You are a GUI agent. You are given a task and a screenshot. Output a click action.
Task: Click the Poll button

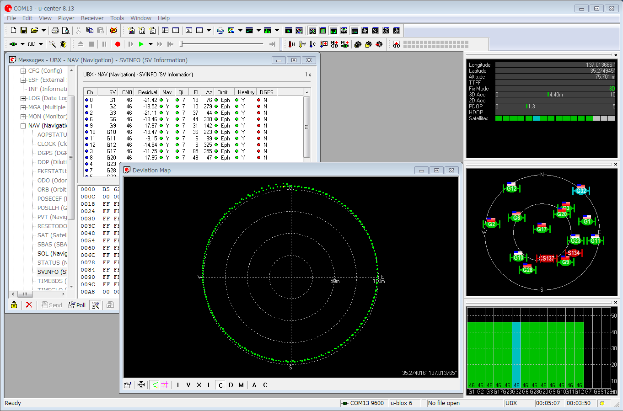pos(77,305)
